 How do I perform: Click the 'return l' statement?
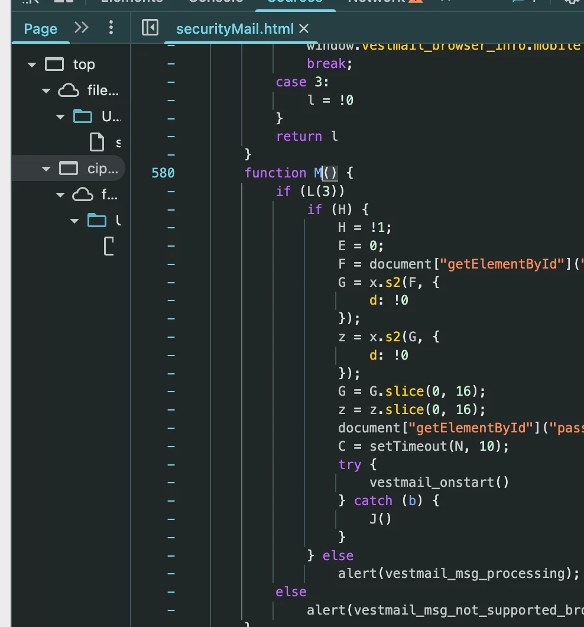tap(307, 137)
